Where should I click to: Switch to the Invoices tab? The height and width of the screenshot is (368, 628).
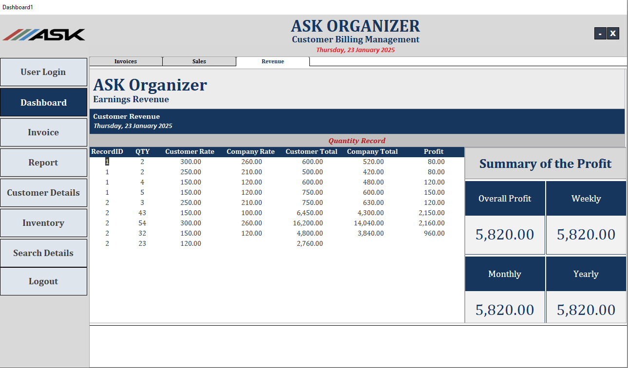(x=126, y=61)
